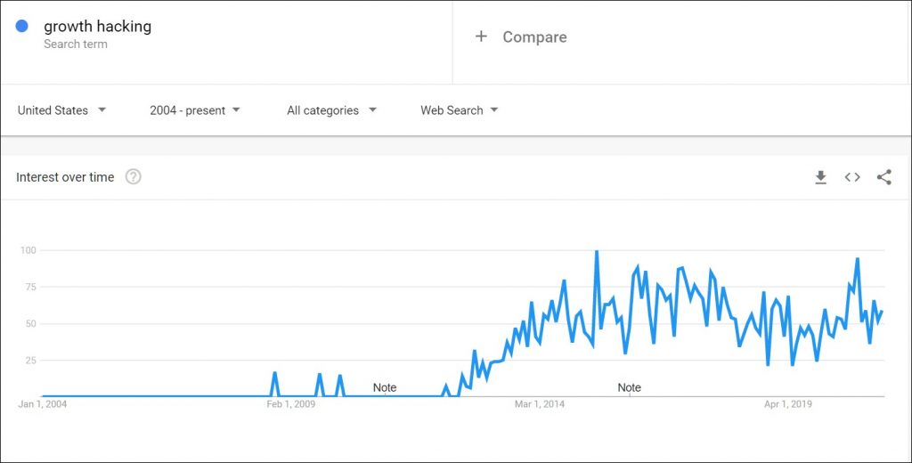Open the Interest over time help icon

[x=134, y=177]
